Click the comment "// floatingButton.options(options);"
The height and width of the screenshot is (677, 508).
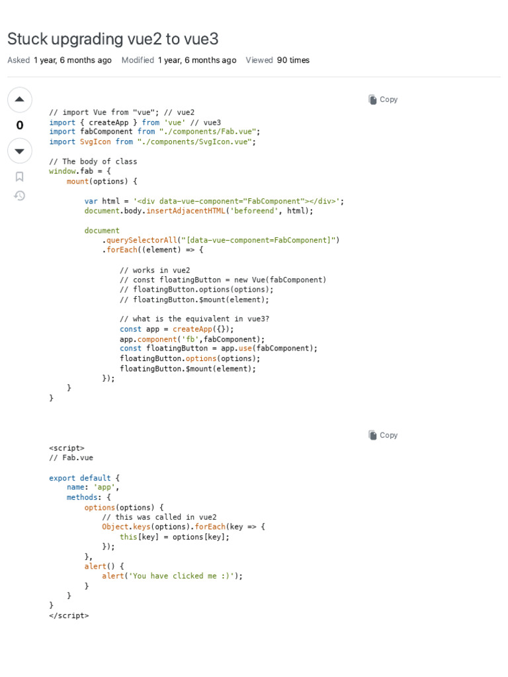coord(196,290)
